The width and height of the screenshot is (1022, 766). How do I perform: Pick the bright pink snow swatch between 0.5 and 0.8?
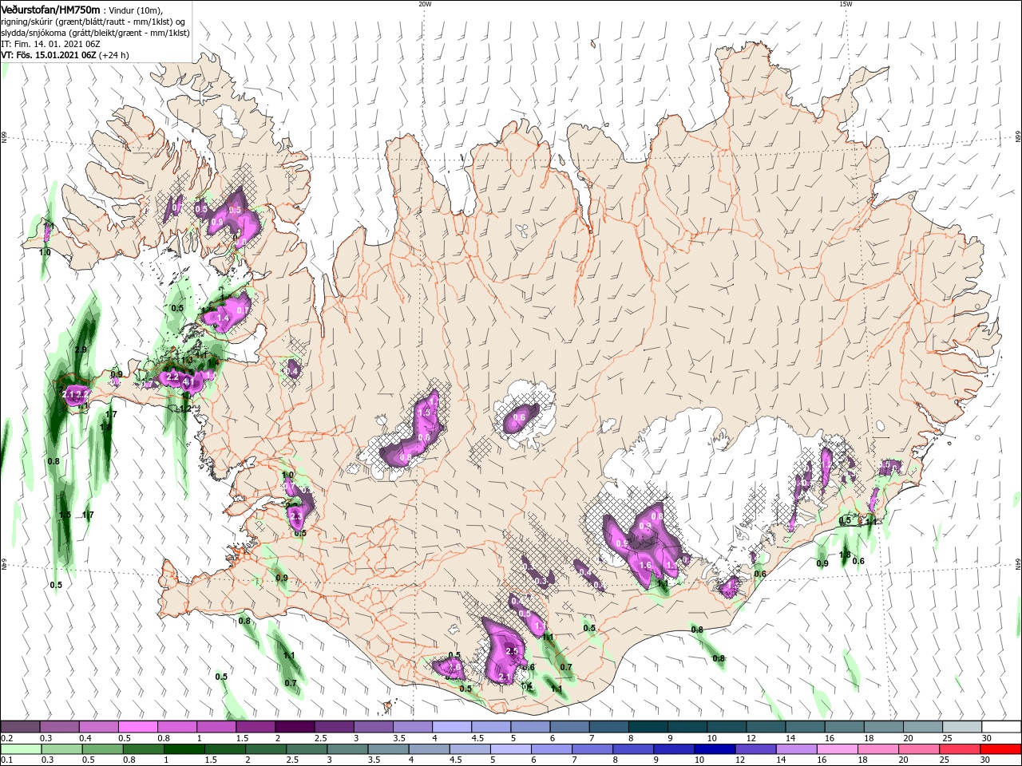click(x=138, y=727)
